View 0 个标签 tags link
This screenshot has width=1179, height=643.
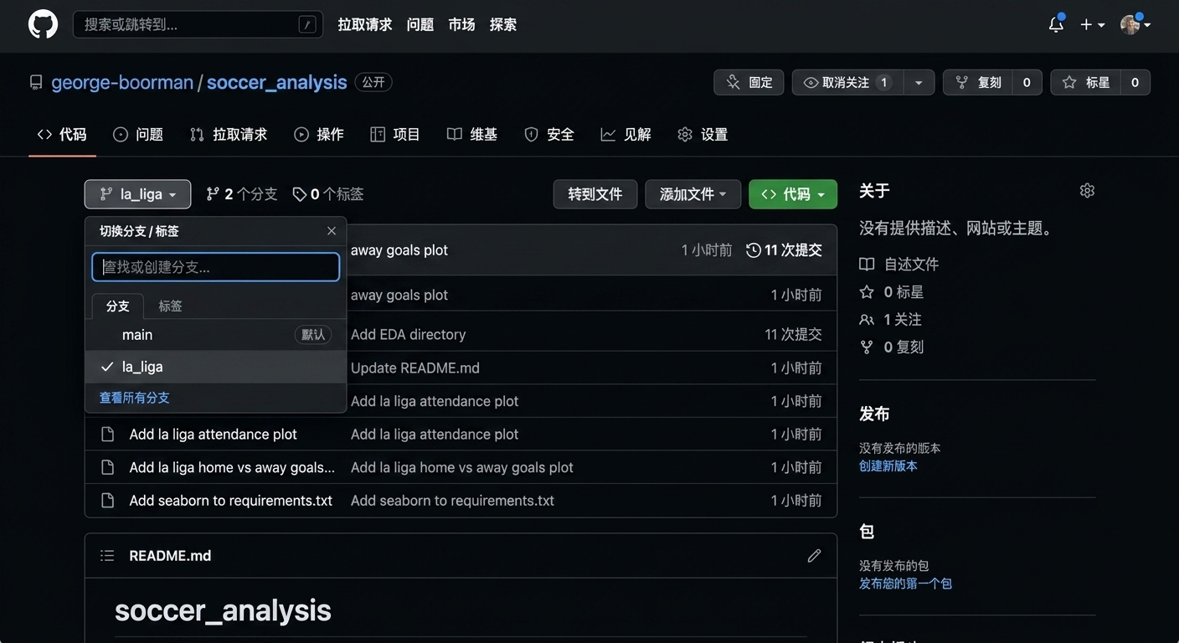[x=328, y=194]
